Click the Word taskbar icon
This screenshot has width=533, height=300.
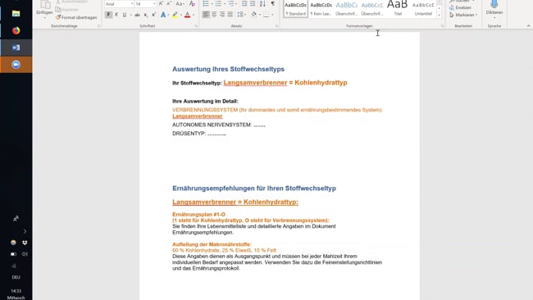click(16, 48)
